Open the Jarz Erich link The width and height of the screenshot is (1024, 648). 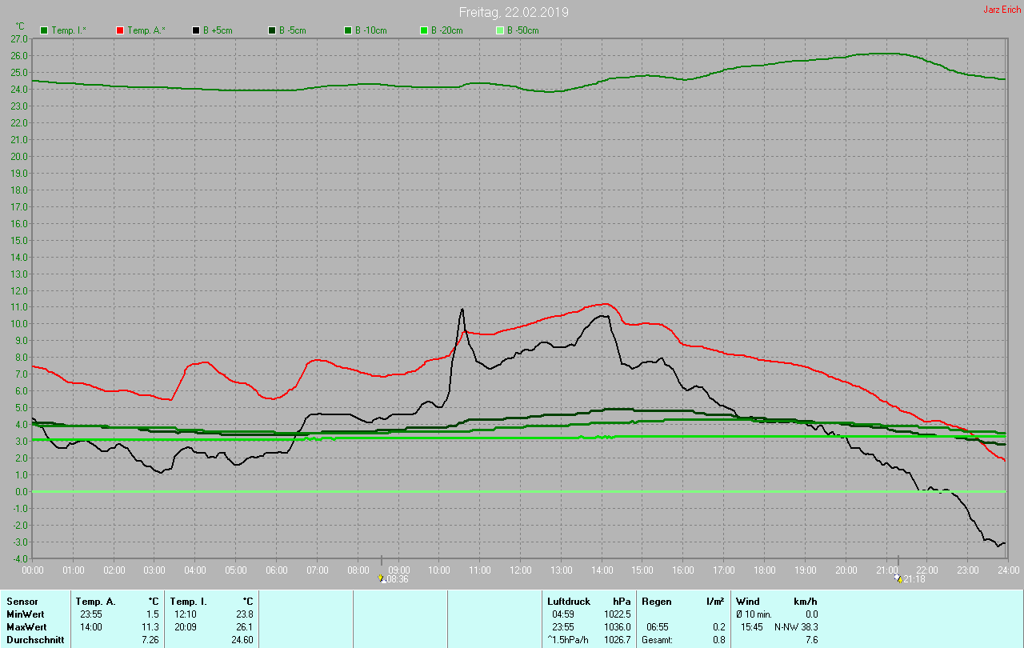click(1002, 10)
